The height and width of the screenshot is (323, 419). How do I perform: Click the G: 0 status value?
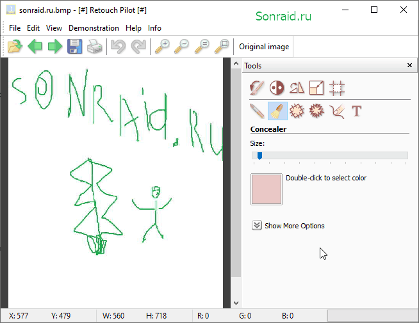tap(245, 316)
